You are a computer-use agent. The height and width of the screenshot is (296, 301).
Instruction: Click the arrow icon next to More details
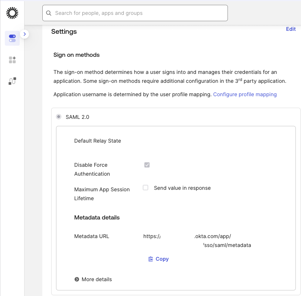77,279
